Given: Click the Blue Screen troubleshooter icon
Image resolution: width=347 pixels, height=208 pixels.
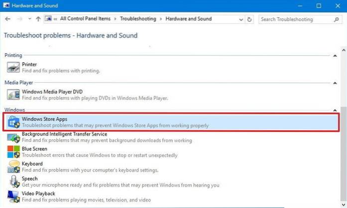Looking at the screenshot, I should pyautogui.click(x=12, y=152).
